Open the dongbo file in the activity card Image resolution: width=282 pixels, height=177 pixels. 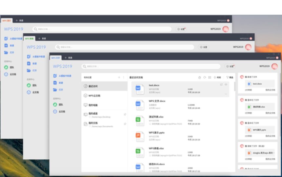click(x=260, y=153)
